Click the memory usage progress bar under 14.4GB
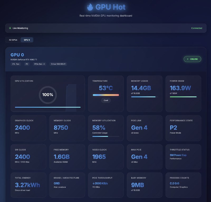This screenshot has height=202, width=211. [144, 97]
